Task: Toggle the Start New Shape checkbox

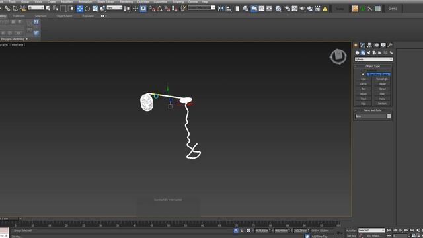Action: [x=363, y=74]
